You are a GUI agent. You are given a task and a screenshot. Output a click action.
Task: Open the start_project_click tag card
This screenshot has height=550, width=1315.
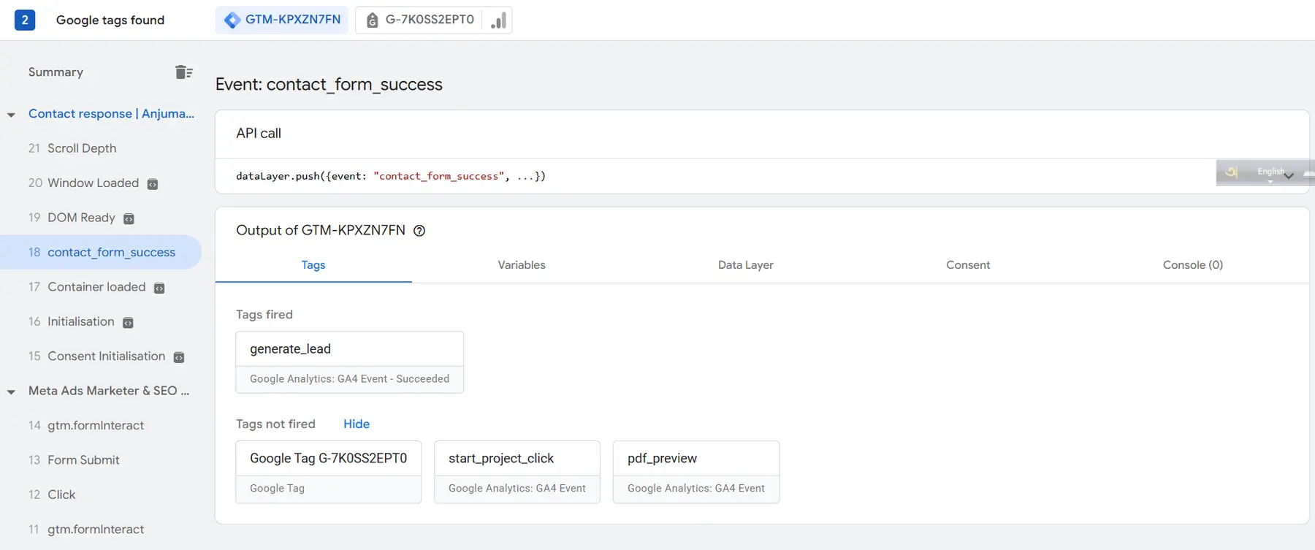[x=517, y=472]
